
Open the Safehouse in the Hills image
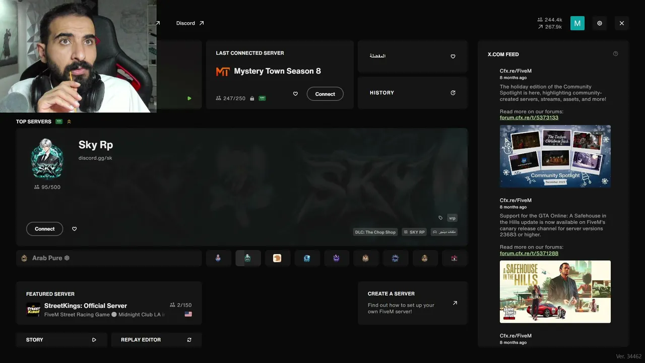coord(555,292)
